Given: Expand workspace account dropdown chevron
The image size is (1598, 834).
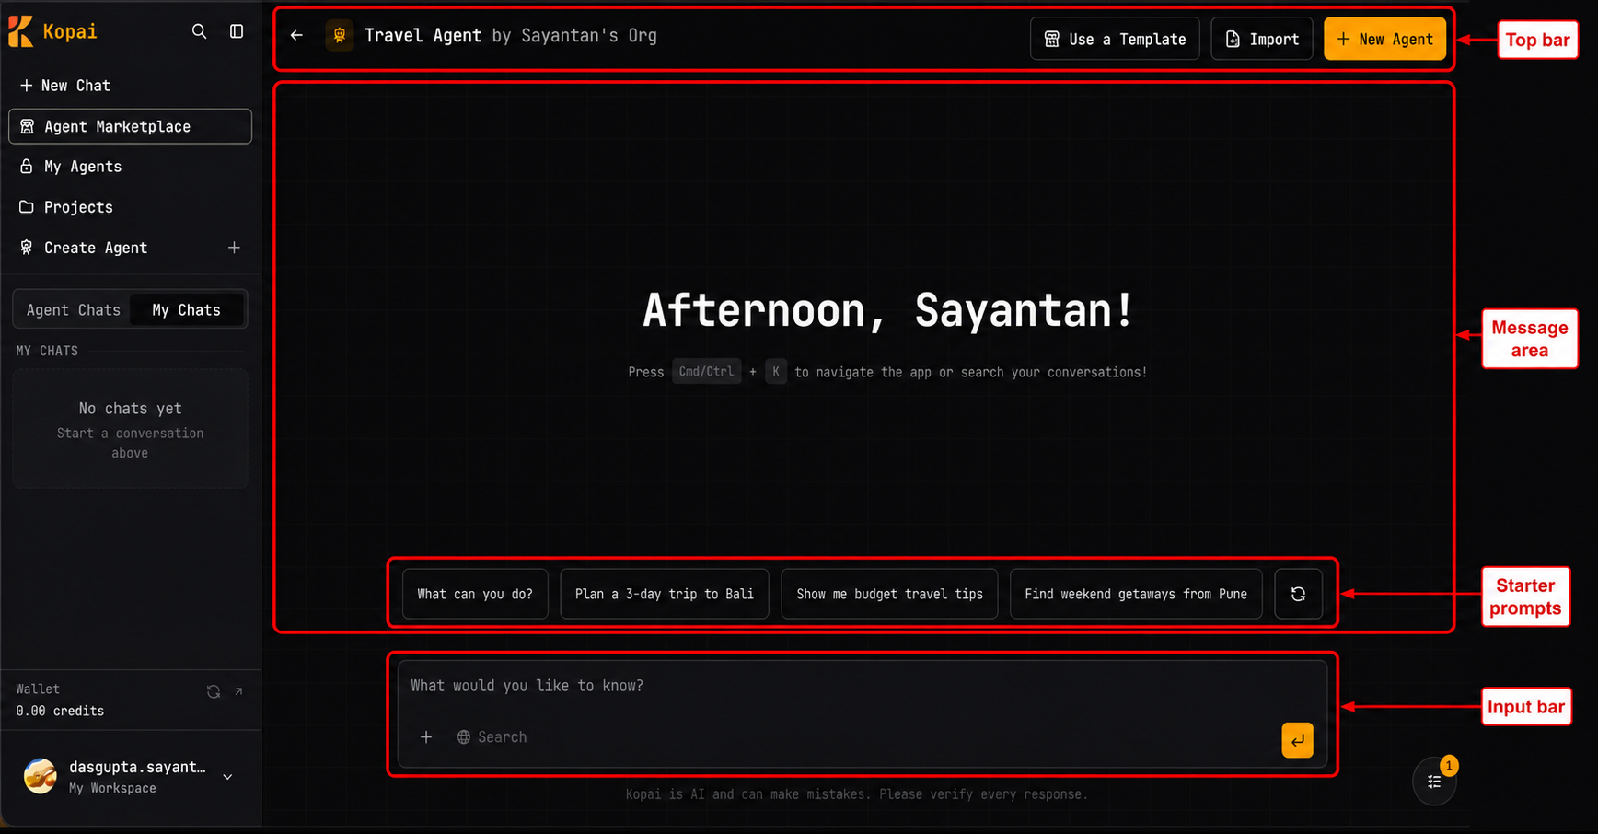Looking at the screenshot, I should [x=227, y=777].
